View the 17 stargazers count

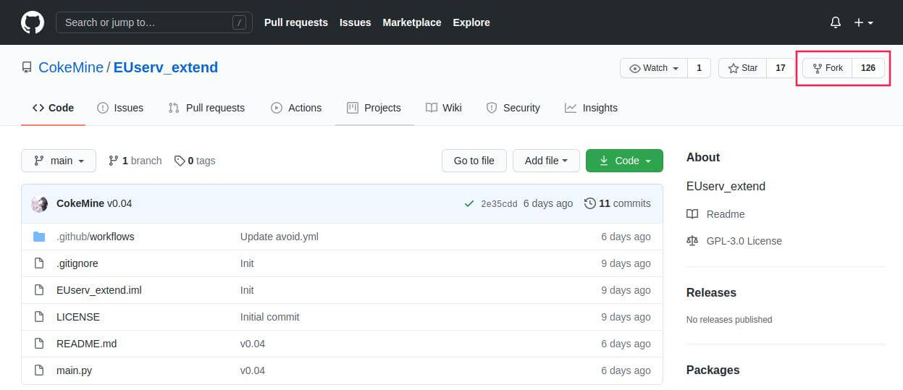(780, 68)
